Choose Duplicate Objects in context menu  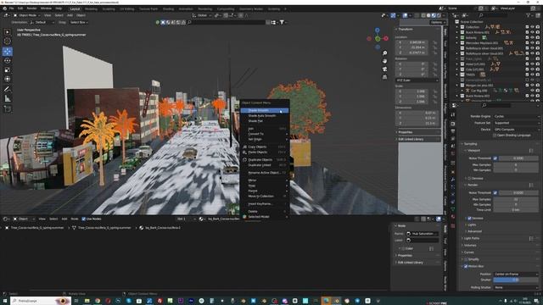(x=265, y=160)
